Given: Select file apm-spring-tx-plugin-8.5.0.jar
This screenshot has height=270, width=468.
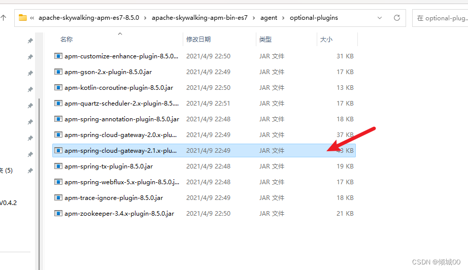Looking at the screenshot, I should point(109,166).
